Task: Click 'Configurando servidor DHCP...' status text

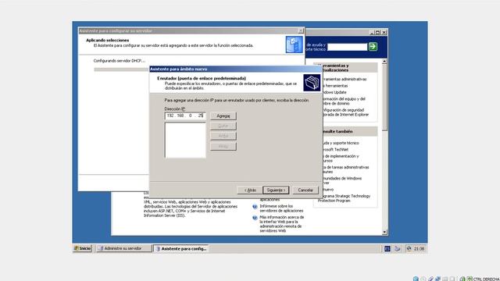Action: 120,61
